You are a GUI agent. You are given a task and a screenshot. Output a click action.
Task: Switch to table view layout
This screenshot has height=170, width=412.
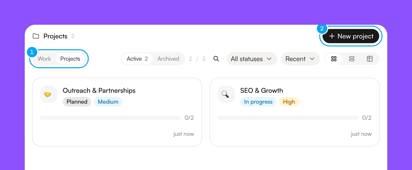(x=370, y=59)
